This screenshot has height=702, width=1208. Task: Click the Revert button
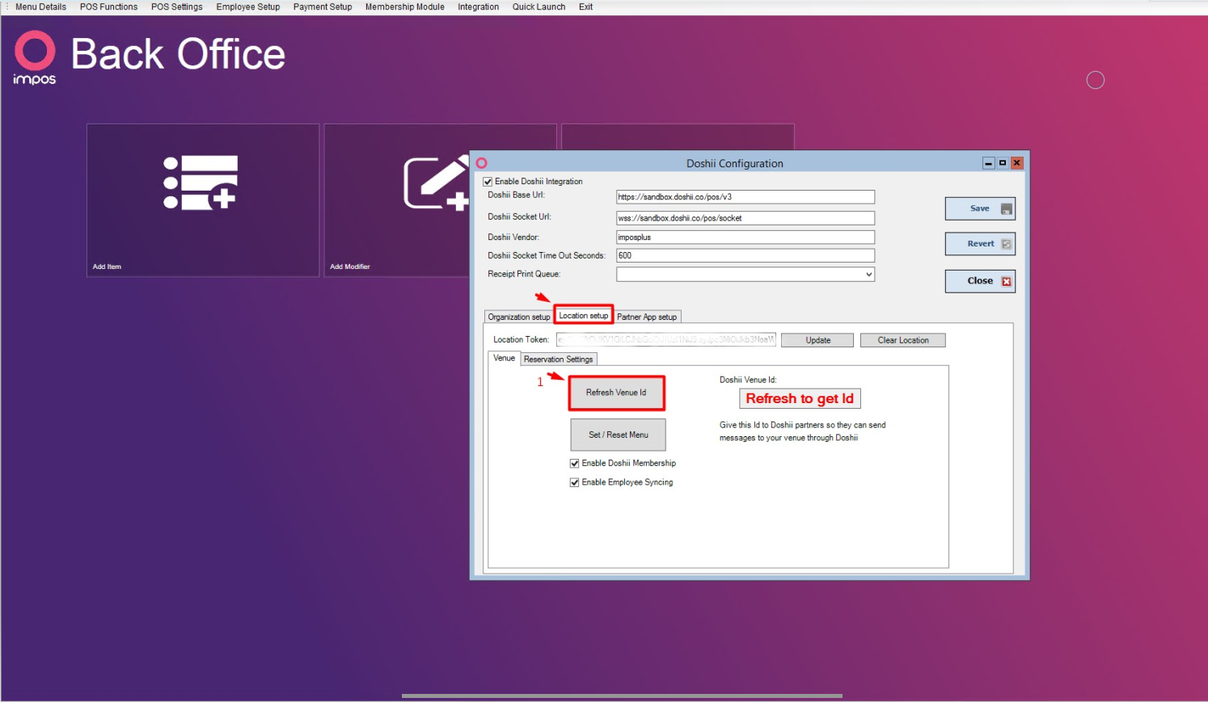coord(980,243)
